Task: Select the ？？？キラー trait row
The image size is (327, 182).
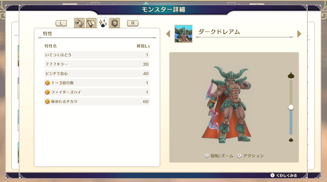Action: point(97,64)
